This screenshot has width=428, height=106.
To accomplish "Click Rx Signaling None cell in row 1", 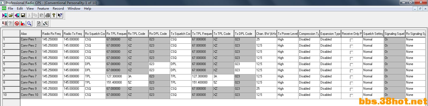I will [415, 40].
